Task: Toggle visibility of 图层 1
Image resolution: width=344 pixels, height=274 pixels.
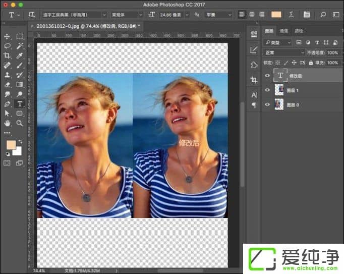Action: coord(267,90)
